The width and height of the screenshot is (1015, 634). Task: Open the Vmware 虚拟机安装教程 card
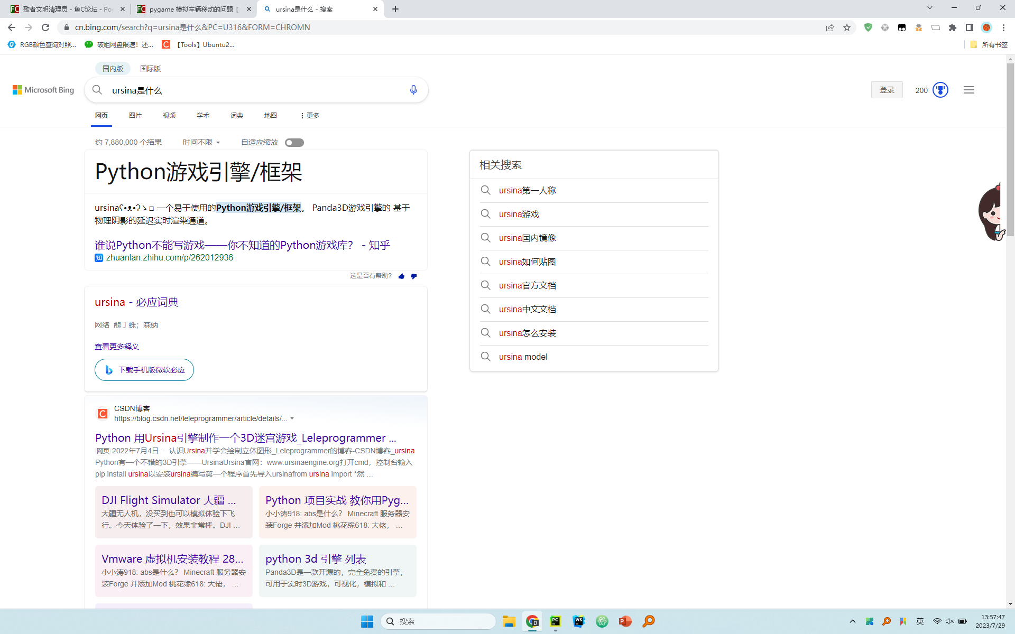click(174, 571)
